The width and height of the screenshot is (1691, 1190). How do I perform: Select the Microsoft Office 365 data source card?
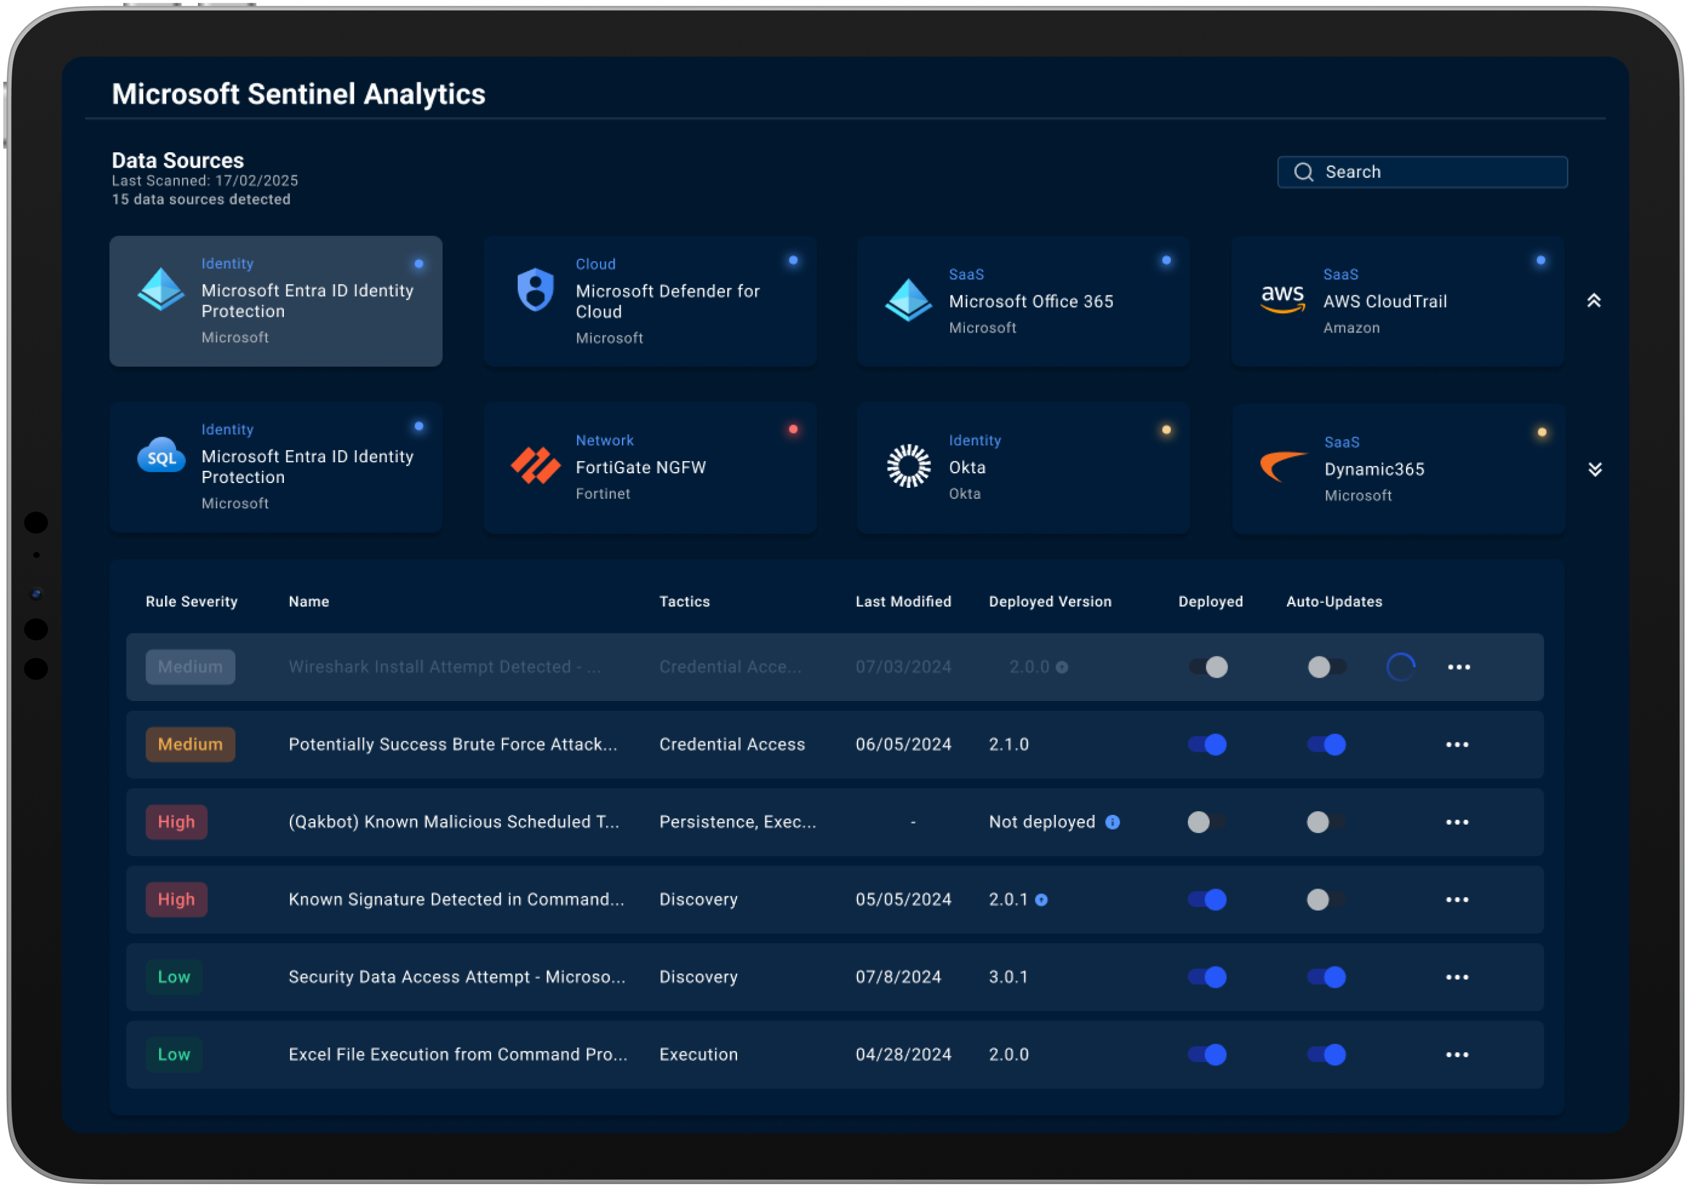coord(1023,301)
